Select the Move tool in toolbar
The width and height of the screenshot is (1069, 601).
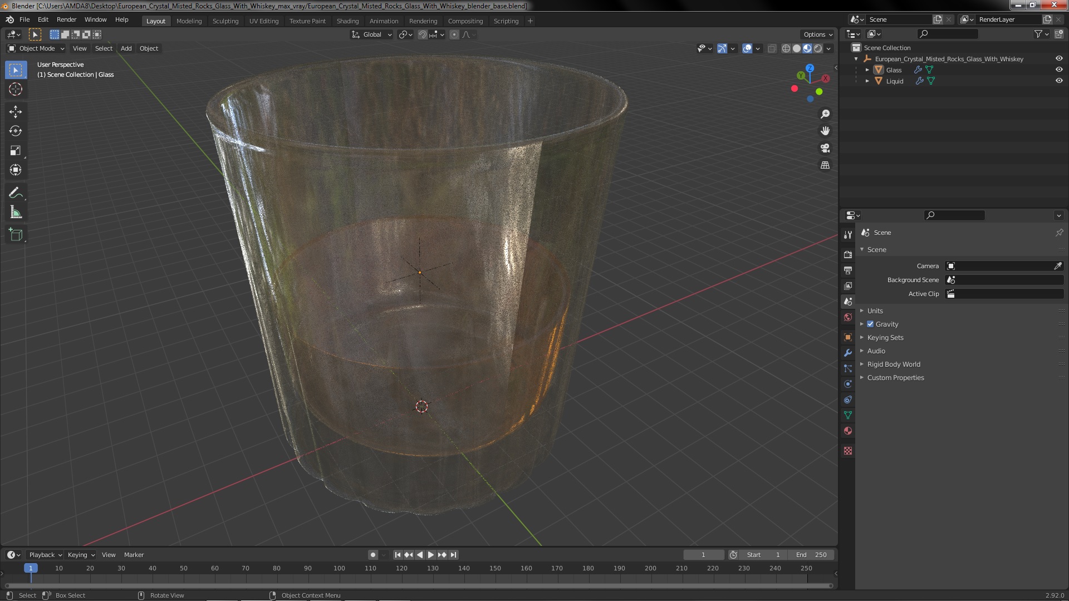pos(16,112)
